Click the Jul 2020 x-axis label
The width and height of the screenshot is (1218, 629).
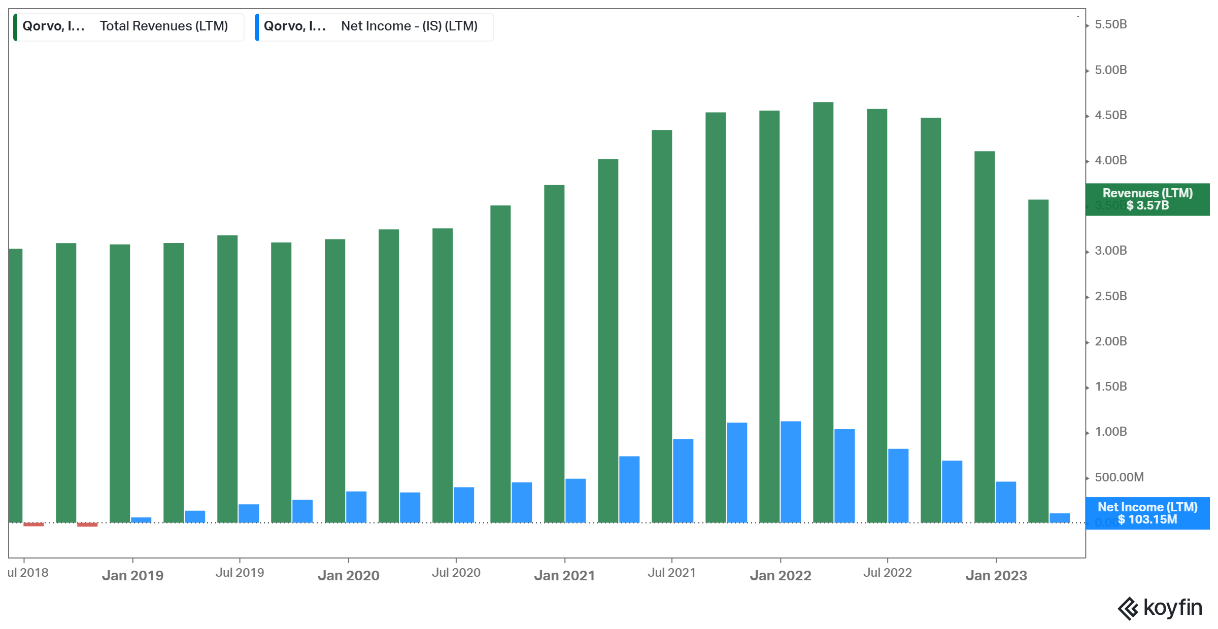pyautogui.click(x=456, y=573)
